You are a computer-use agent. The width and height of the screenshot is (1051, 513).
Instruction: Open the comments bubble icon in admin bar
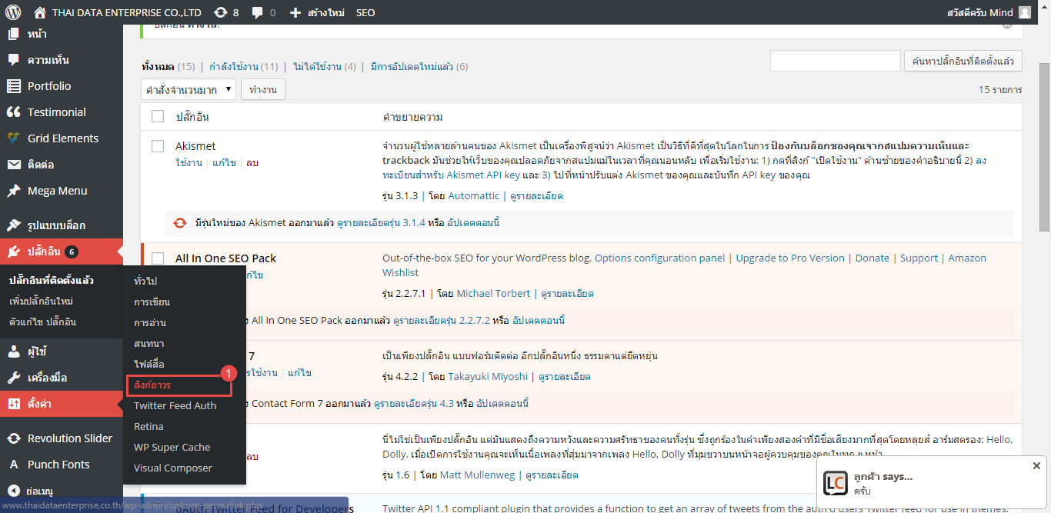click(x=258, y=12)
